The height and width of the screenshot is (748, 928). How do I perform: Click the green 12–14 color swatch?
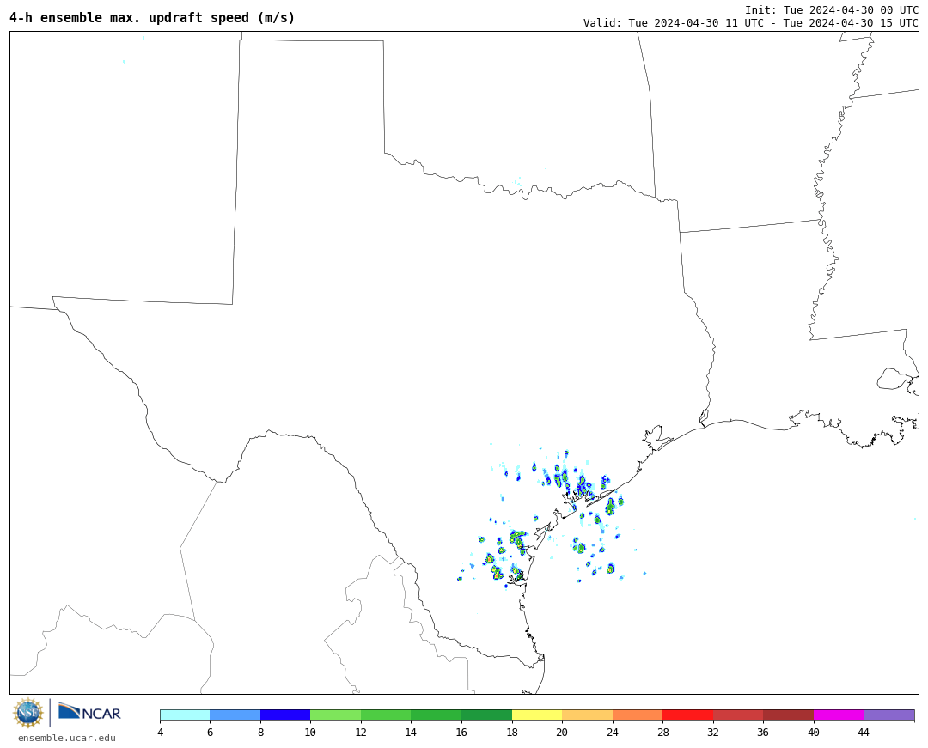click(386, 715)
